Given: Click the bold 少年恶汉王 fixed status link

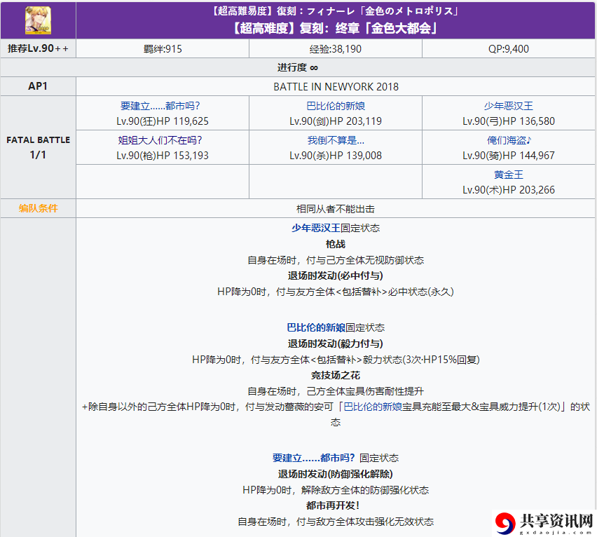Looking at the screenshot, I should tap(315, 228).
